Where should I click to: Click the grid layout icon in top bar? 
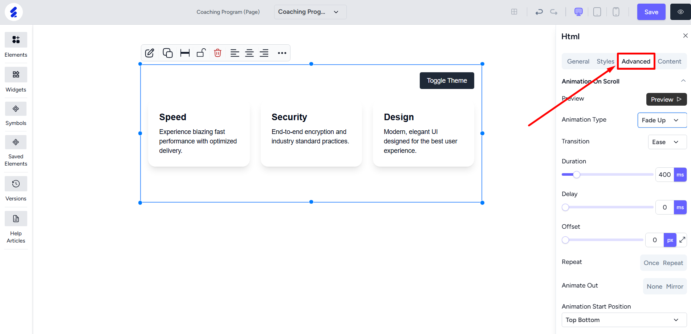click(x=514, y=12)
